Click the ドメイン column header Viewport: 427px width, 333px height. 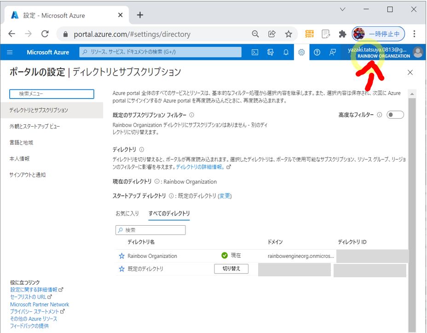click(275, 242)
